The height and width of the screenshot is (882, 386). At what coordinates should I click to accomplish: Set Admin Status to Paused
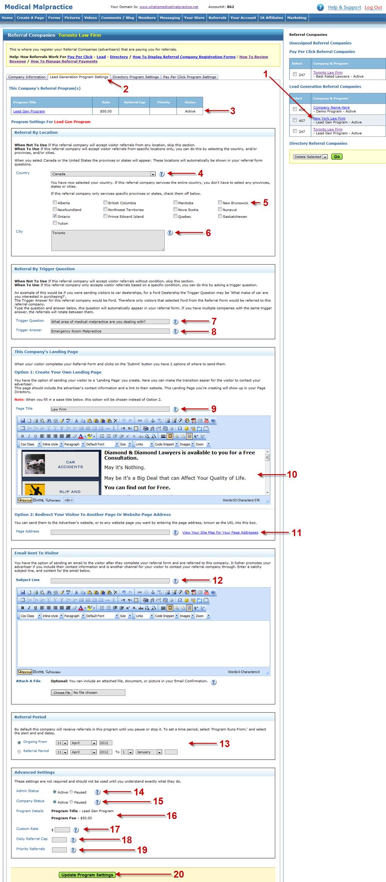point(71,792)
